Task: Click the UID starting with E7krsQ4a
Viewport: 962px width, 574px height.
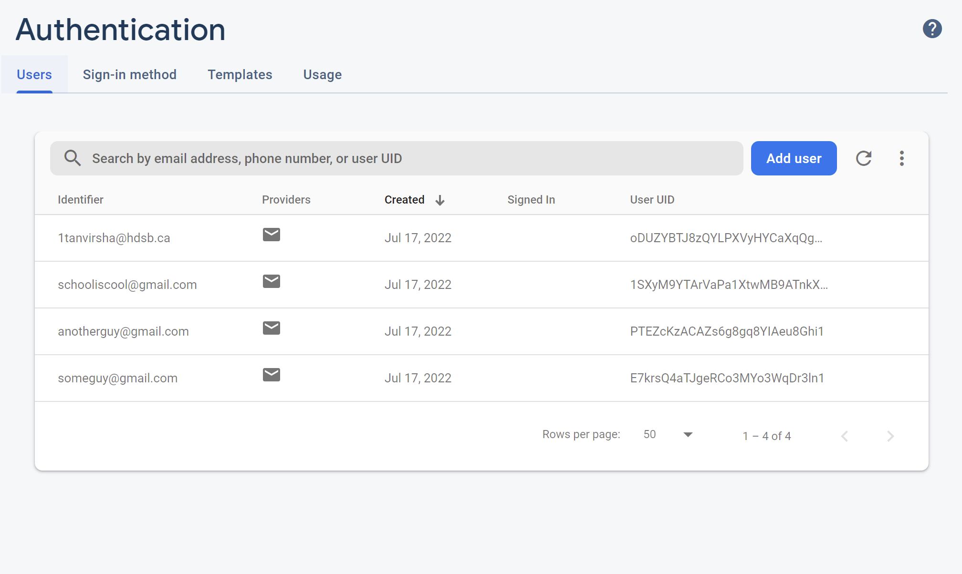Action: pyautogui.click(x=727, y=378)
